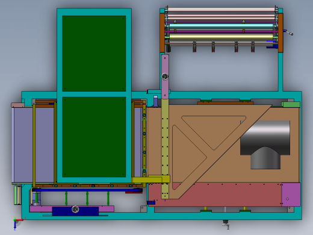Click the cyan roller in the top roller assembly
Image resolution: width=313 pixels, height=235 pixels.
click(x=221, y=27)
